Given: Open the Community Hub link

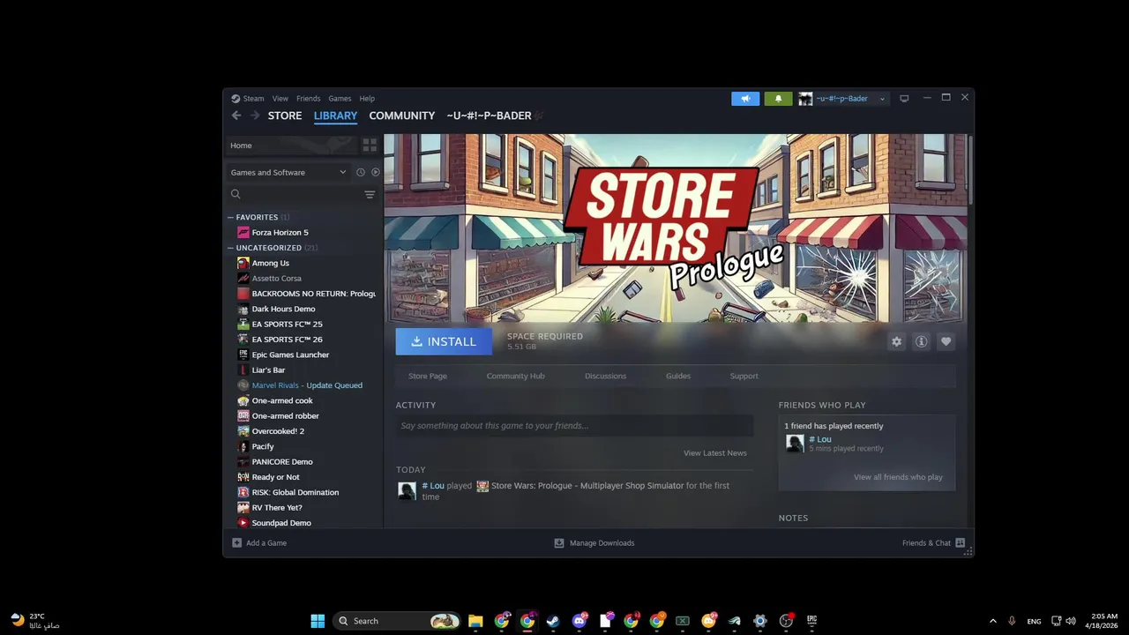Looking at the screenshot, I should [x=515, y=376].
